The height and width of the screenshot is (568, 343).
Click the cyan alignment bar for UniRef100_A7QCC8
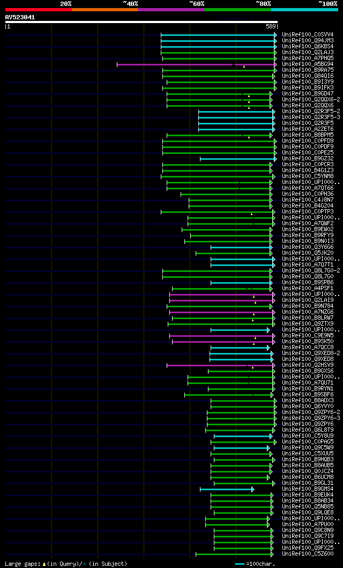[x=240, y=348]
